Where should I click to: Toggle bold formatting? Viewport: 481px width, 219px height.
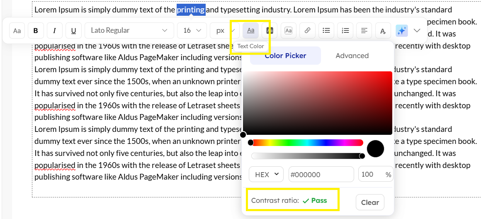pos(36,30)
